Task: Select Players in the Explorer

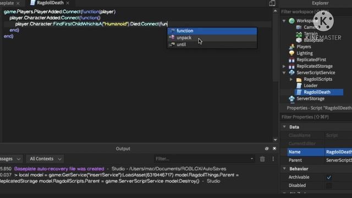Action: (x=304, y=47)
